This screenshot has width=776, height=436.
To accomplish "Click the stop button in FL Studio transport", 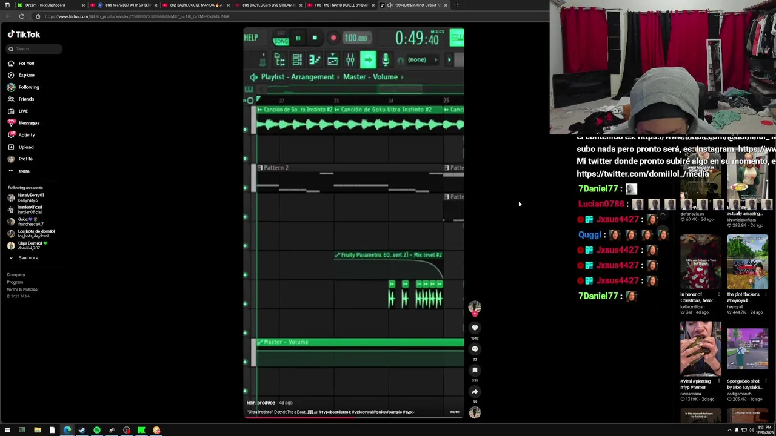I will [x=315, y=38].
